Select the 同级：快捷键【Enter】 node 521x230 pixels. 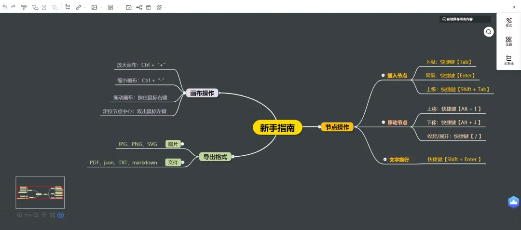[451, 76]
